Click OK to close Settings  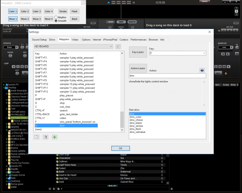(x=120, y=148)
